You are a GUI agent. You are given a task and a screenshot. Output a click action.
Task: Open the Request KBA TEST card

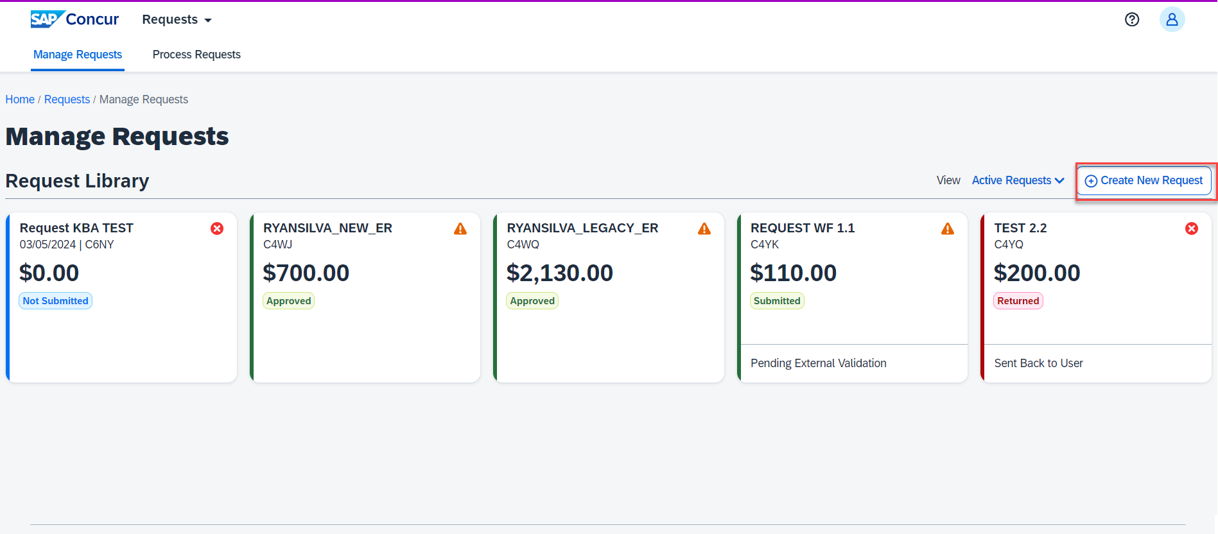121,298
